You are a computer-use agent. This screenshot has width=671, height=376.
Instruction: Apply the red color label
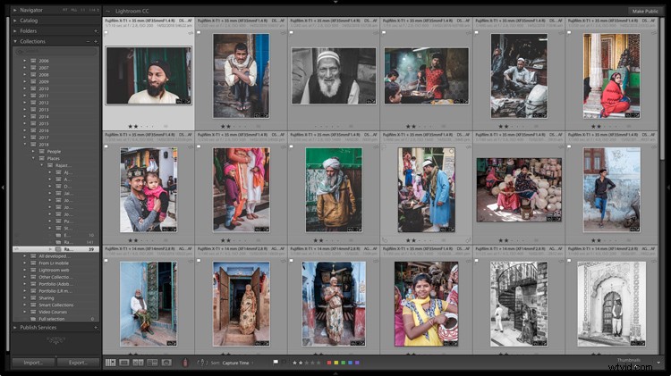[x=329, y=363]
